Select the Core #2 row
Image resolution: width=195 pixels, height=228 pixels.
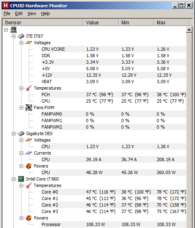tap(113, 205)
